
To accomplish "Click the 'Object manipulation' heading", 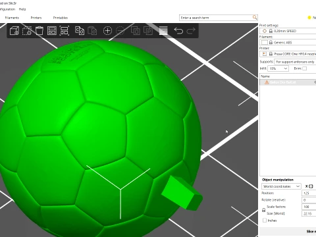I will (x=278, y=180).
